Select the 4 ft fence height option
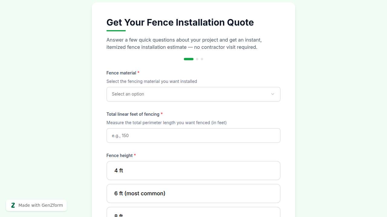Screen dimensions: 387x217 tap(193, 171)
